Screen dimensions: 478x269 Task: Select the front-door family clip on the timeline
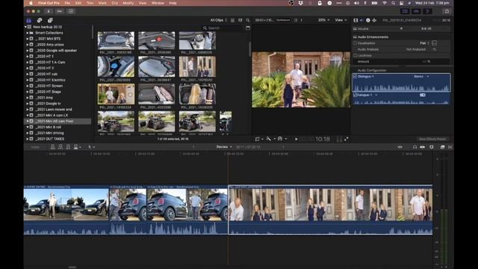tap(330, 210)
